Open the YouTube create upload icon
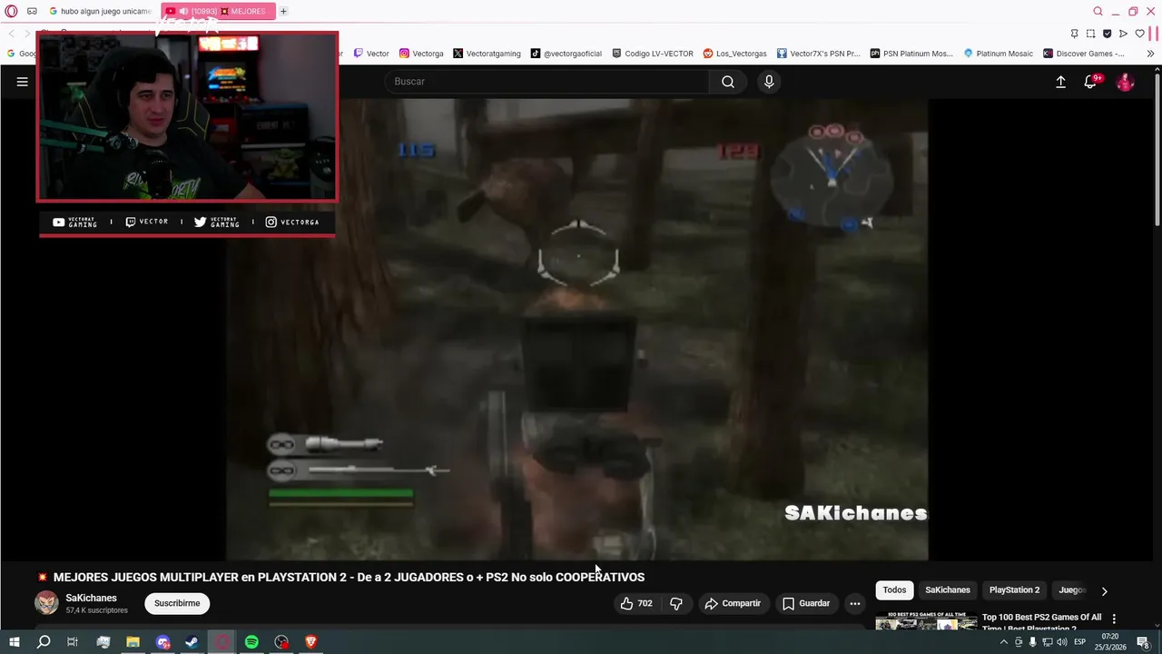The width and height of the screenshot is (1162, 654). [x=1060, y=82]
